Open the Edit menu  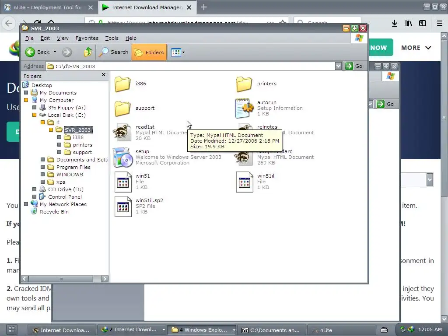(x=45, y=38)
